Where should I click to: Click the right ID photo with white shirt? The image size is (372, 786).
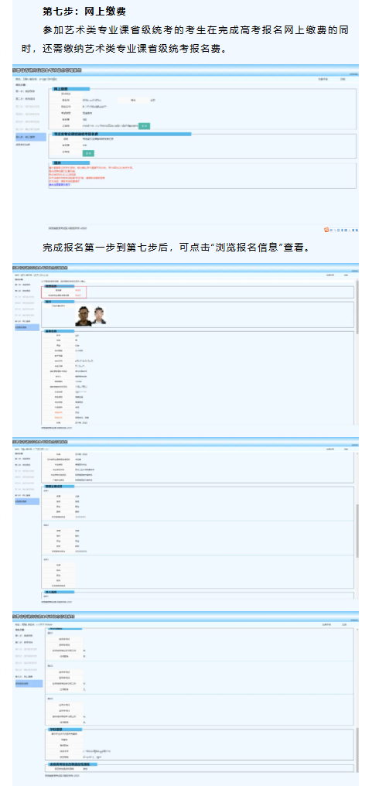coord(101,316)
